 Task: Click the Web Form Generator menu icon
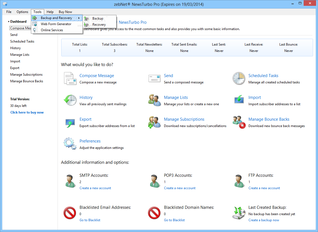35,24
